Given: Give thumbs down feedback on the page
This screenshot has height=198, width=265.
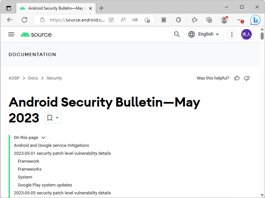Looking at the screenshot, I should (x=246, y=78).
